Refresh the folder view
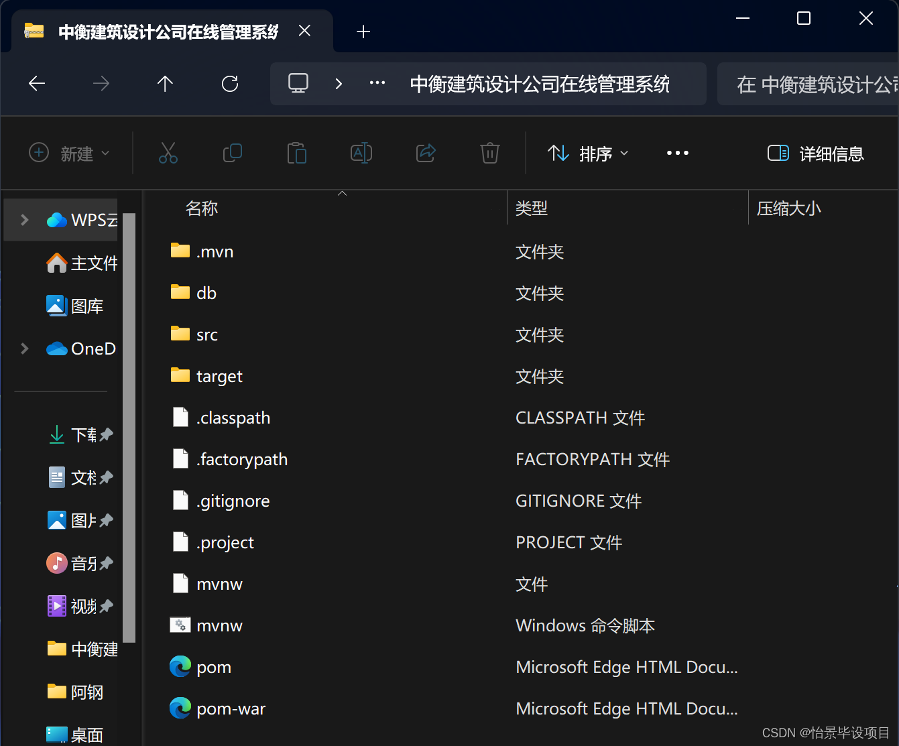This screenshot has height=746, width=899. click(230, 84)
